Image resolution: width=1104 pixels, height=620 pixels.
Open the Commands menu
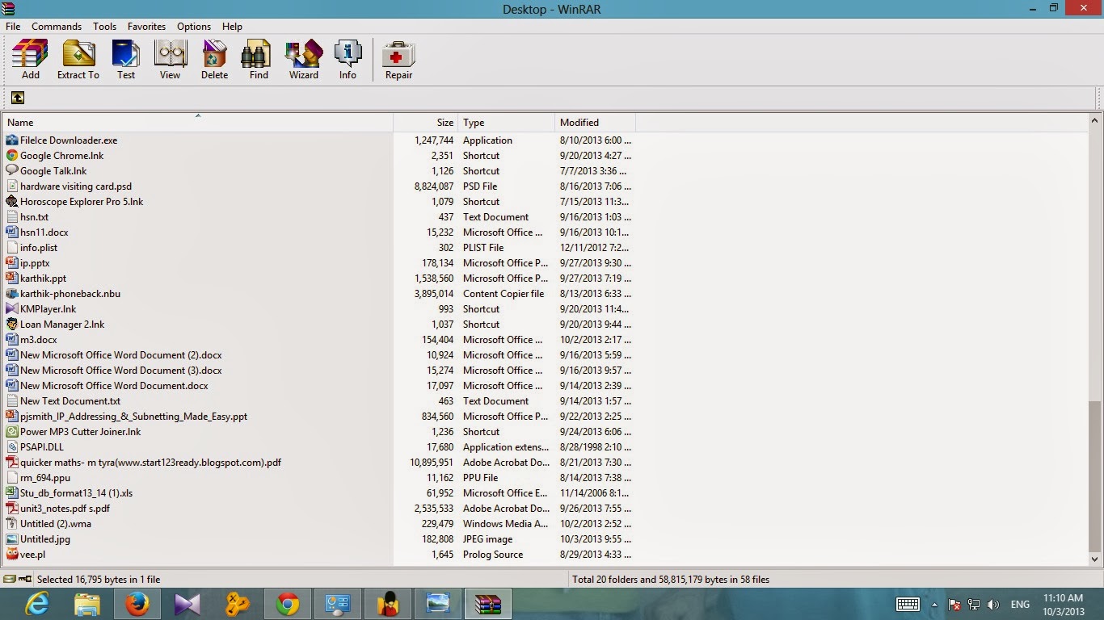click(57, 27)
